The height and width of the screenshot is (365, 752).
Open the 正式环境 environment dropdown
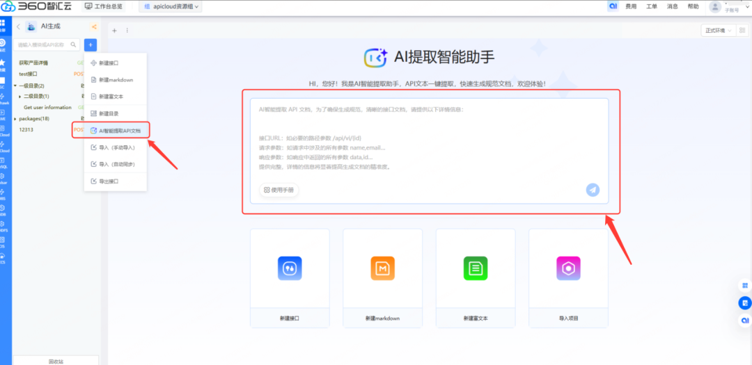tap(718, 30)
